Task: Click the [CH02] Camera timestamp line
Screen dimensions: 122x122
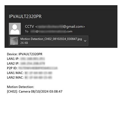Action: tap(35, 92)
